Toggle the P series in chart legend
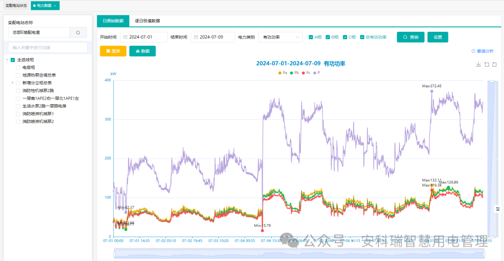 point(316,73)
